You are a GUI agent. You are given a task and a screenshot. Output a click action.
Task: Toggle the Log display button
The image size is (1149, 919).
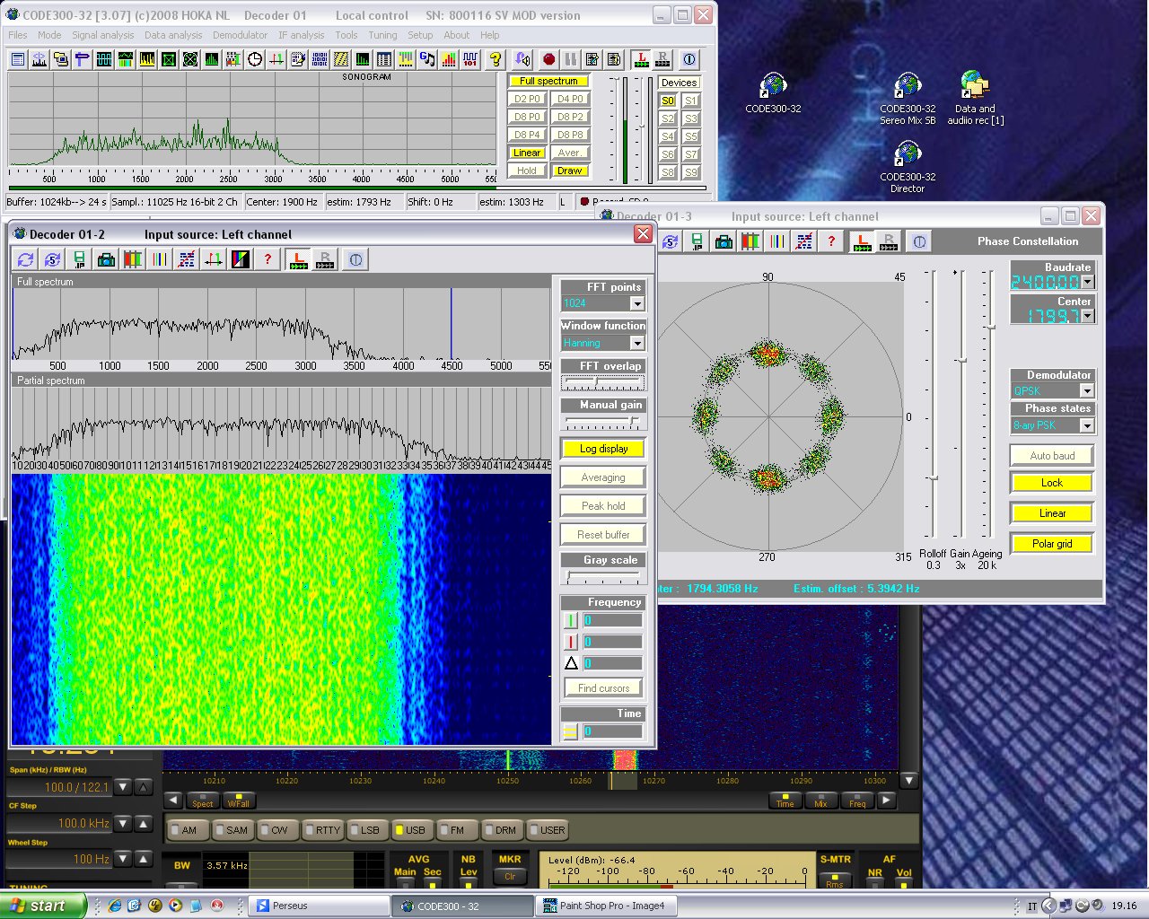603,449
